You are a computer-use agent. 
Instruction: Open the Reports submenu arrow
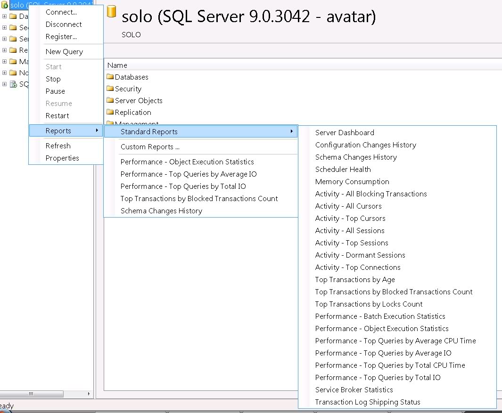[x=97, y=130]
